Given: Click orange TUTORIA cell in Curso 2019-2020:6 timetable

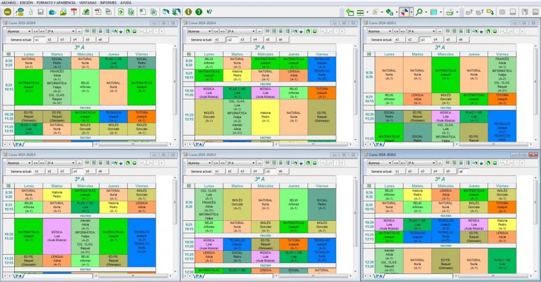Looking at the screenshot, I should [142, 115].
